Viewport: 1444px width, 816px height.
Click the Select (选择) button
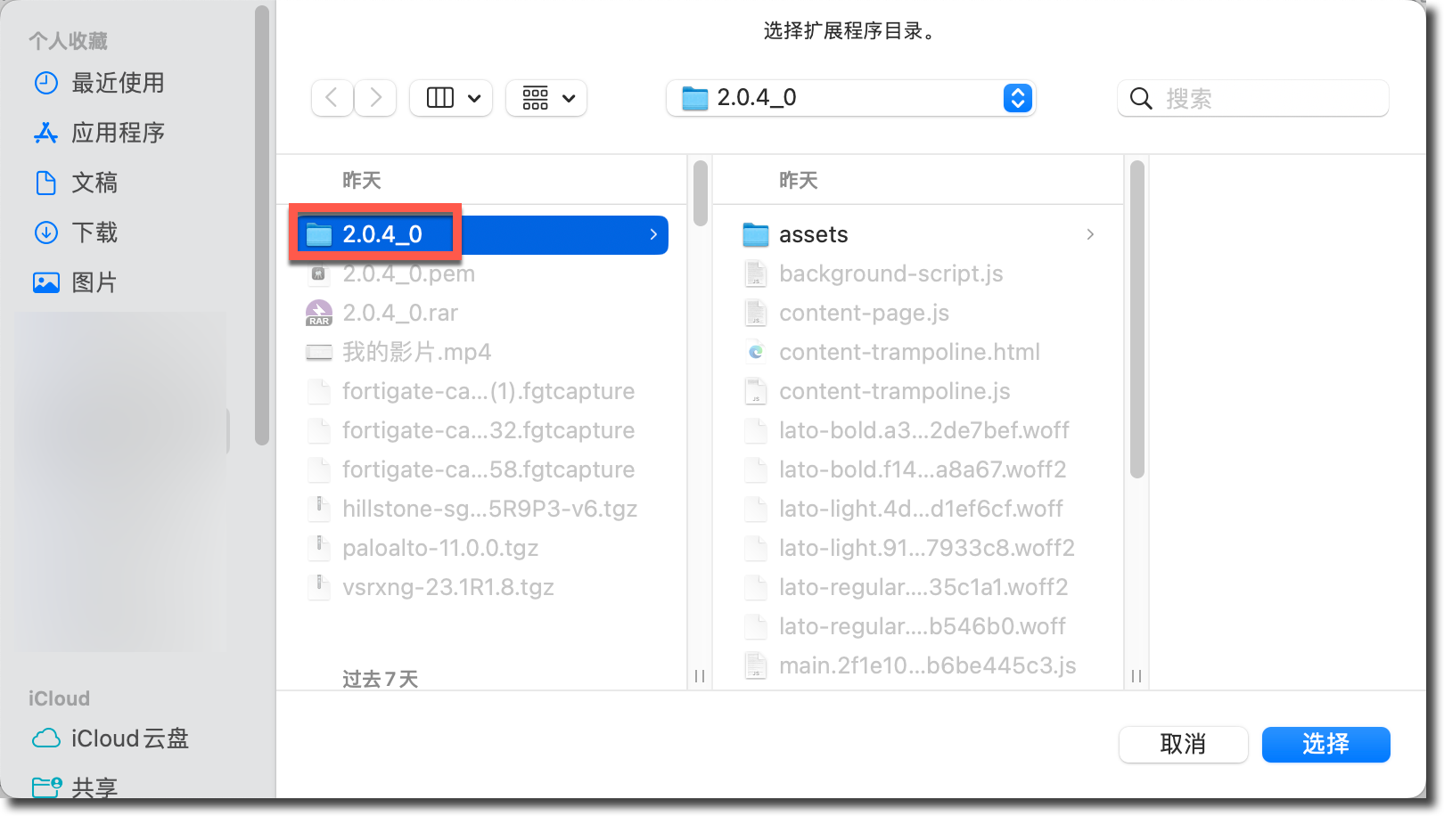click(1325, 744)
